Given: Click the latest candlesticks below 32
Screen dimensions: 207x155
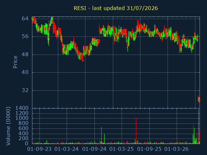Looking at the screenshot, I should 199,99.
